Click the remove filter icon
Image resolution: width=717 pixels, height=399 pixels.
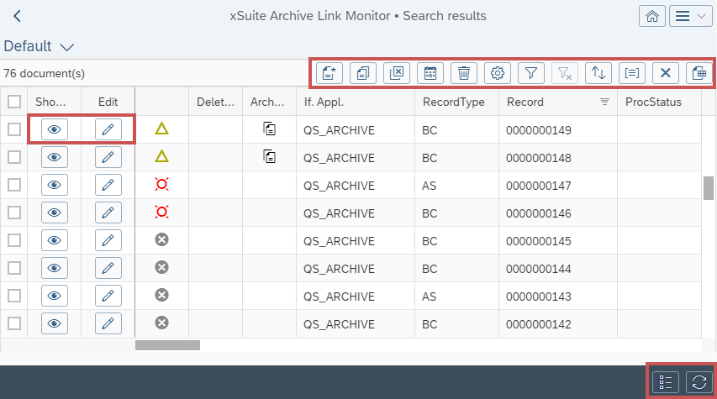[x=565, y=73]
